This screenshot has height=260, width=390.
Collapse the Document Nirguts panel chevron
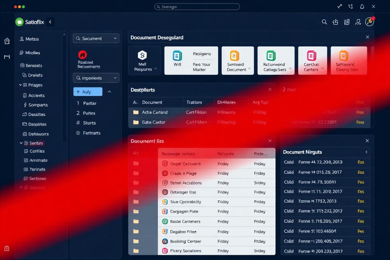pyautogui.click(x=367, y=152)
